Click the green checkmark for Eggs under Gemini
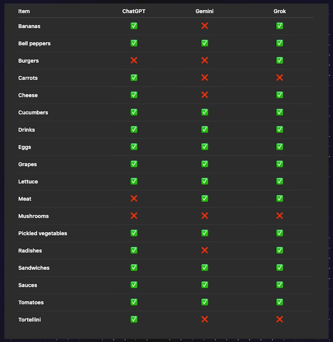Image resolution: width=333 pixels, height=342 pixels. pyautogui.click(x=205, y=147)
